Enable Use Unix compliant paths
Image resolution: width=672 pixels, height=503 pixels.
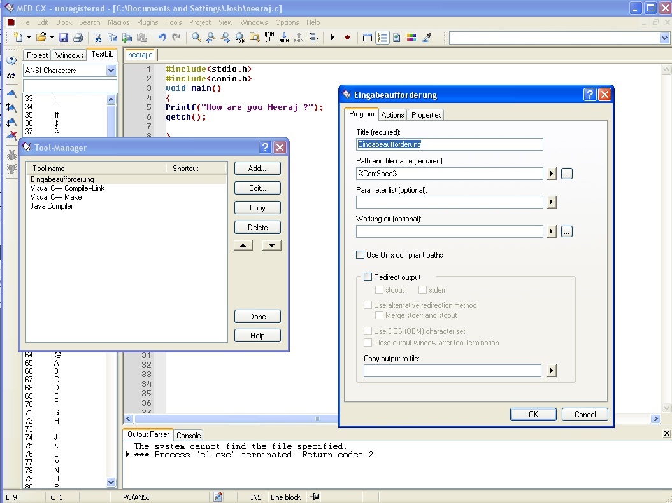point(361,254)
